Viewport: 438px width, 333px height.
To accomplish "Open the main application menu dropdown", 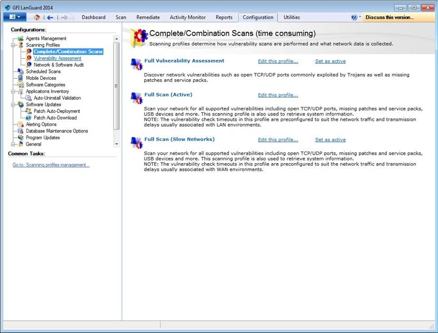I will [x=15, y=17].
